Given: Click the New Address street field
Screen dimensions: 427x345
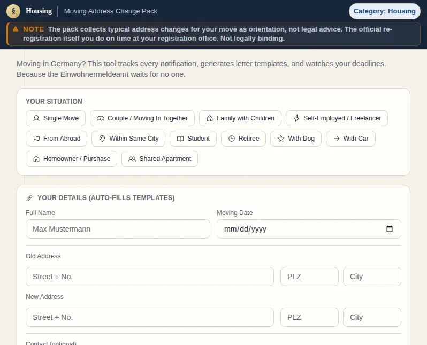Looking at the screenshot, I should click(x=149, y=317).
